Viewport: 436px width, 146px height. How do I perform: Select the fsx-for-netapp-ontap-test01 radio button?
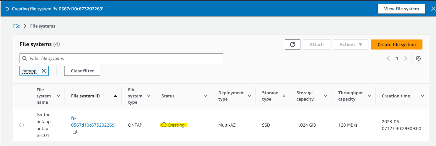click(22, 125)
